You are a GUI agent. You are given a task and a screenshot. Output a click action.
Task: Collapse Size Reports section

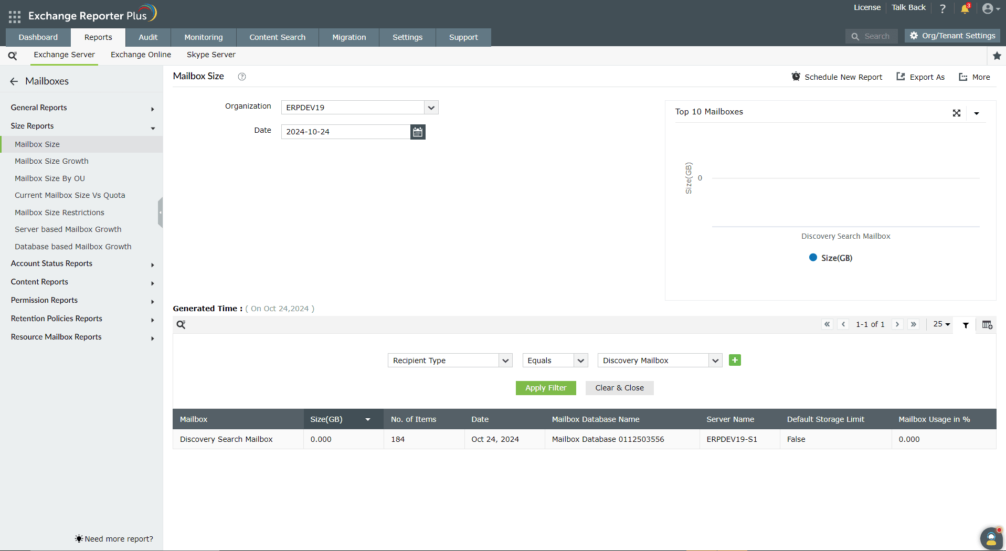click(x=81, y=126)
